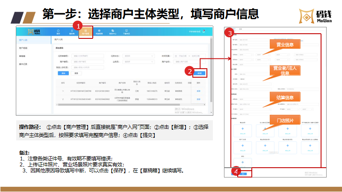This screenshot has height=192, width=342.
Task: Click the blue 新增 button
Action: click(x=199, y=73)
